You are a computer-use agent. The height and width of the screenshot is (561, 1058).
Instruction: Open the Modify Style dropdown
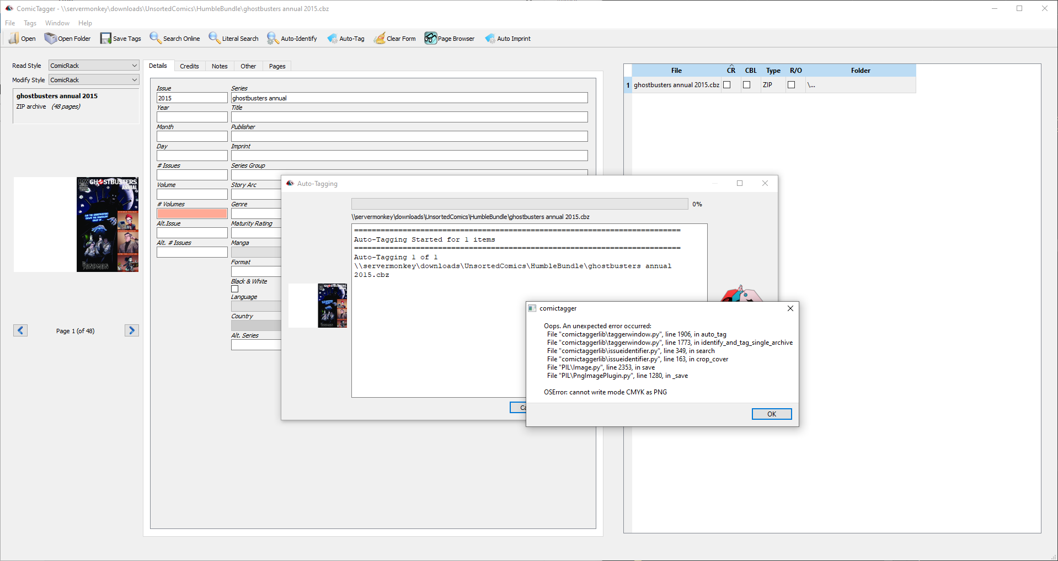94,80
